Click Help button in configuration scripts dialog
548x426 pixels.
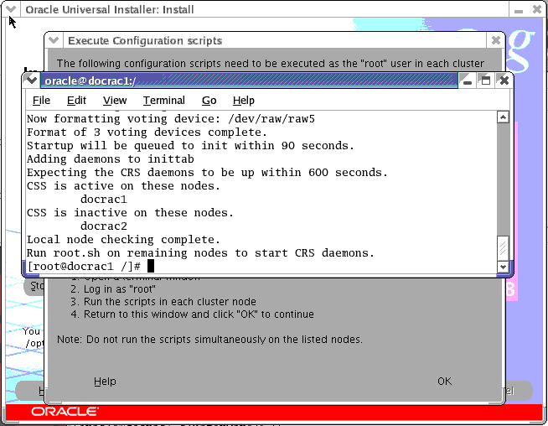[x=105, y=382]
